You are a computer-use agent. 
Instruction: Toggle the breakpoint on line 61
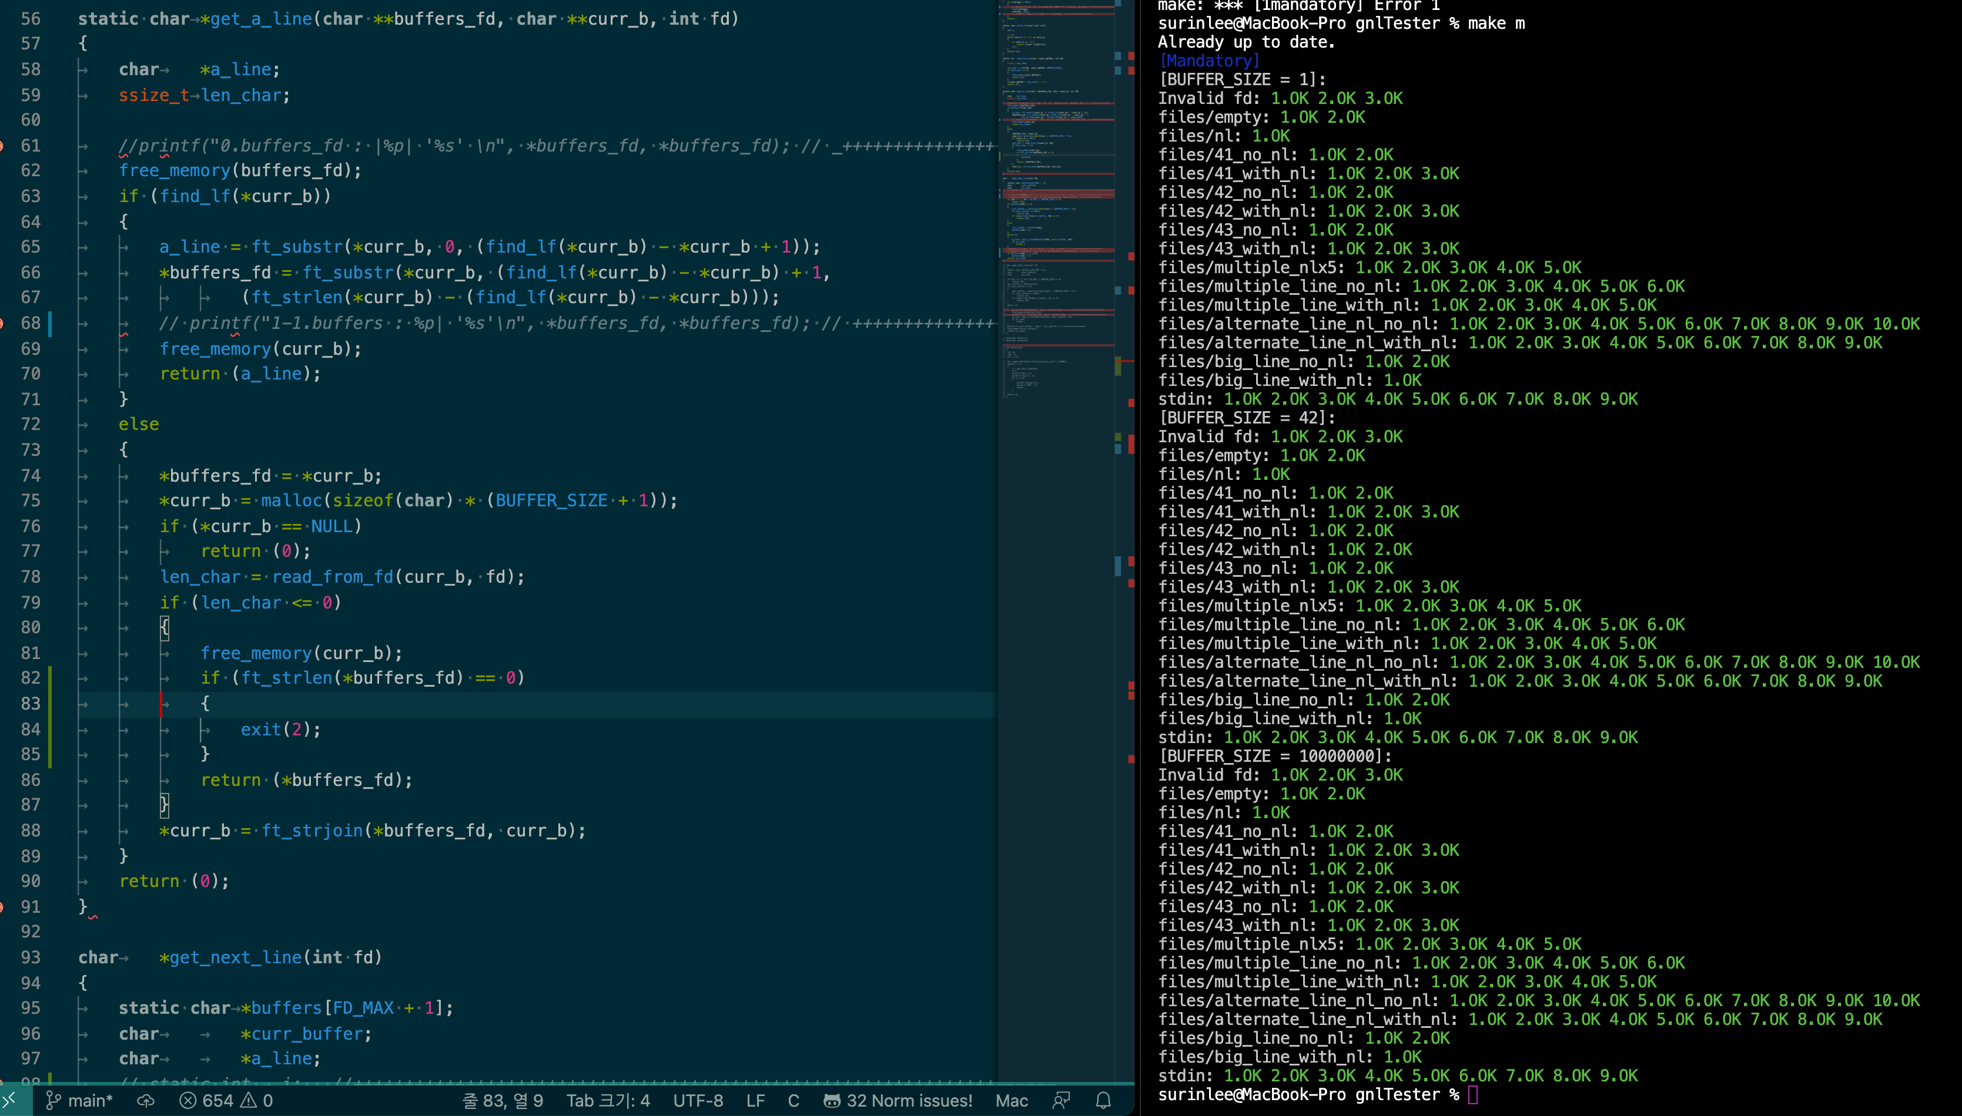[2, 146]
